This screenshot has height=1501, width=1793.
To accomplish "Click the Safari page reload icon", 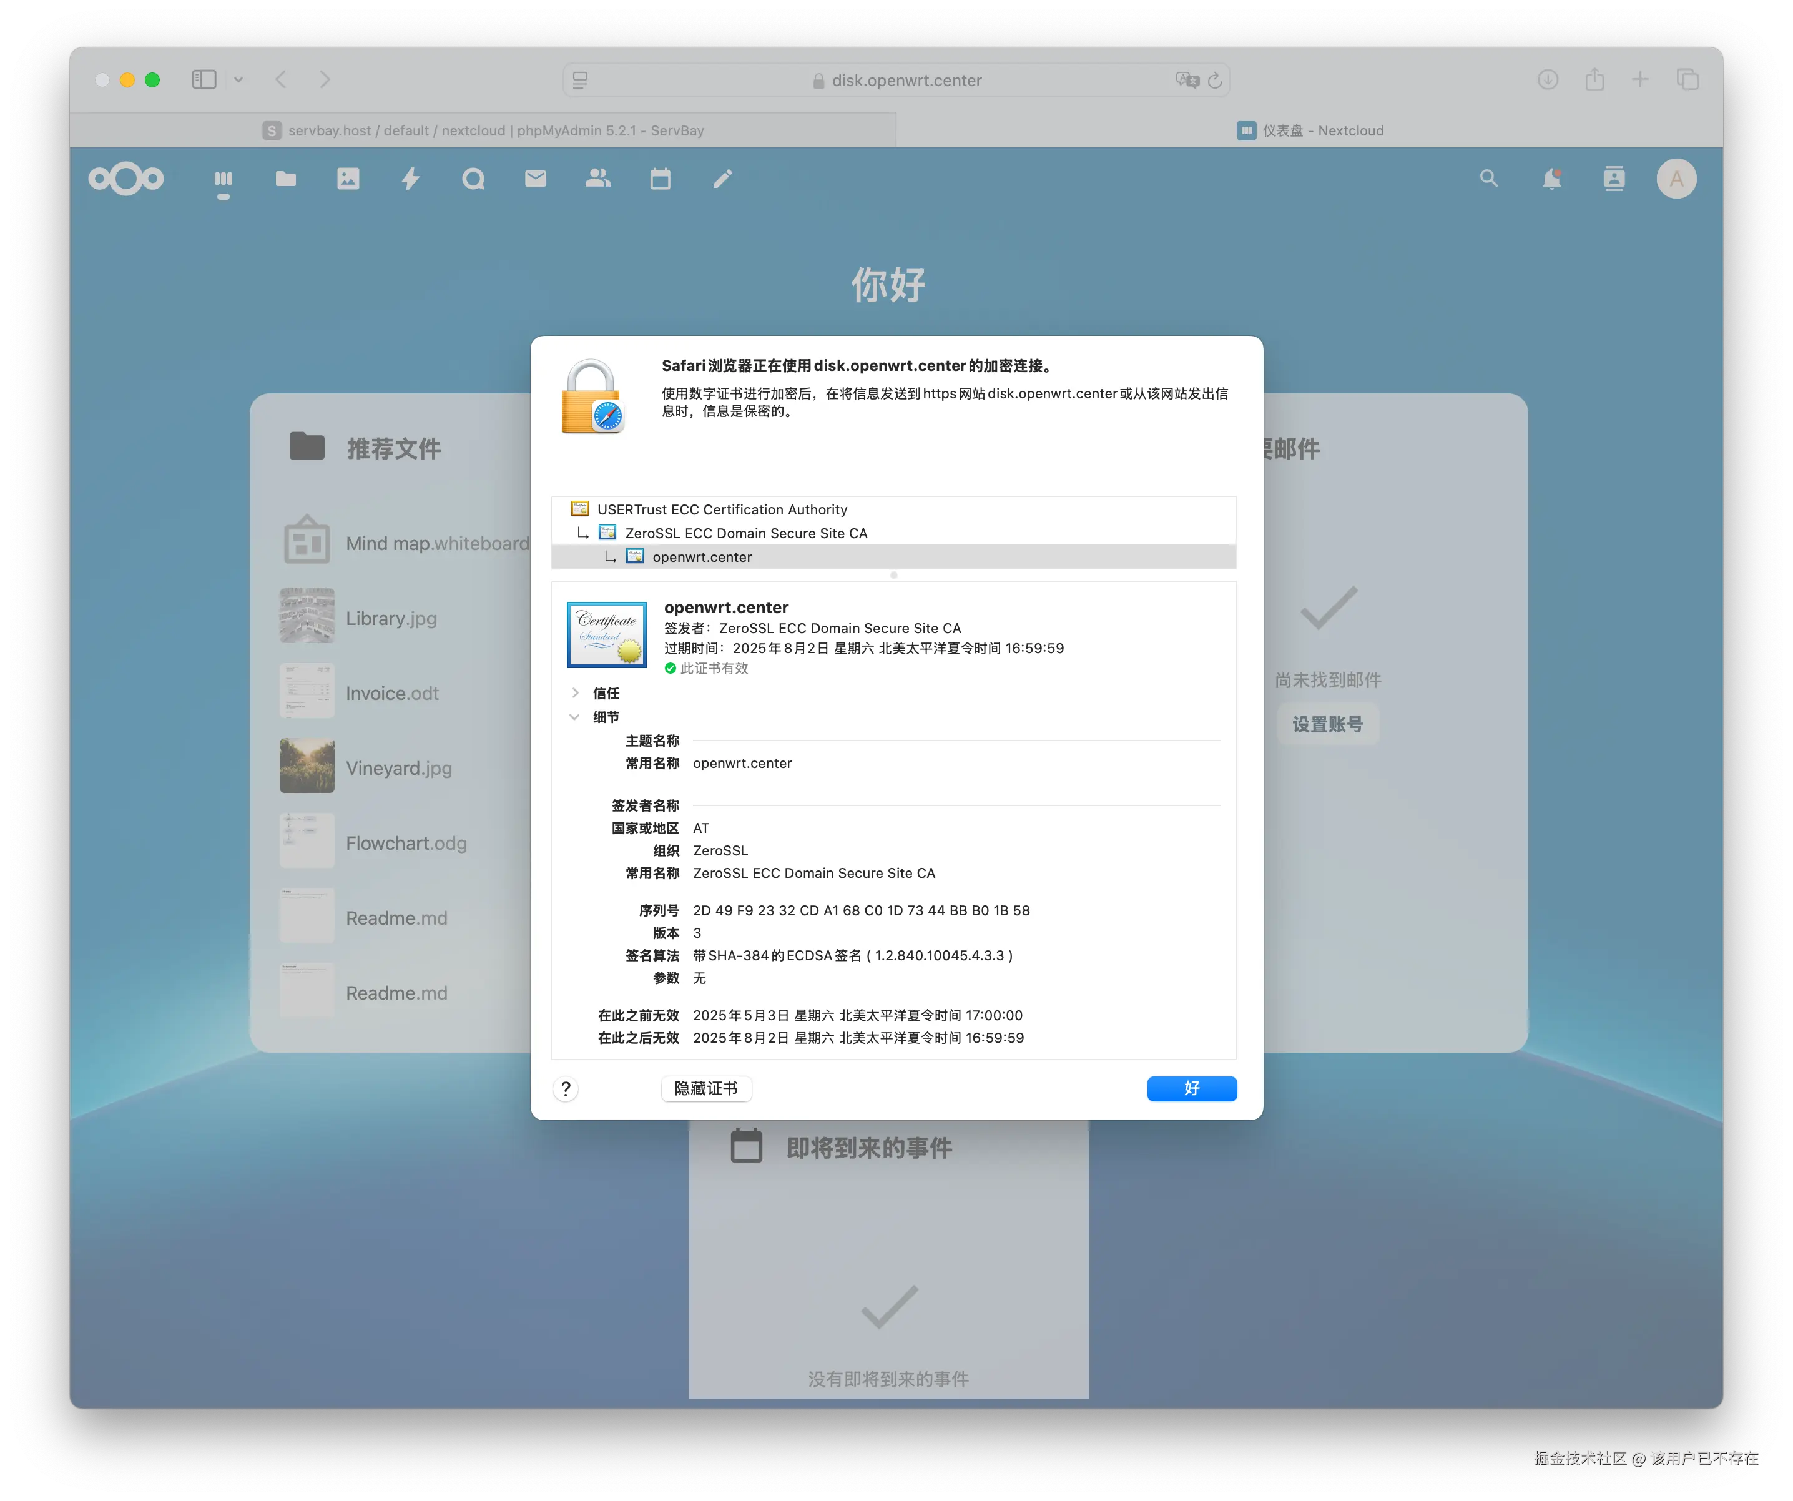I will click(x=1214, y=81).
